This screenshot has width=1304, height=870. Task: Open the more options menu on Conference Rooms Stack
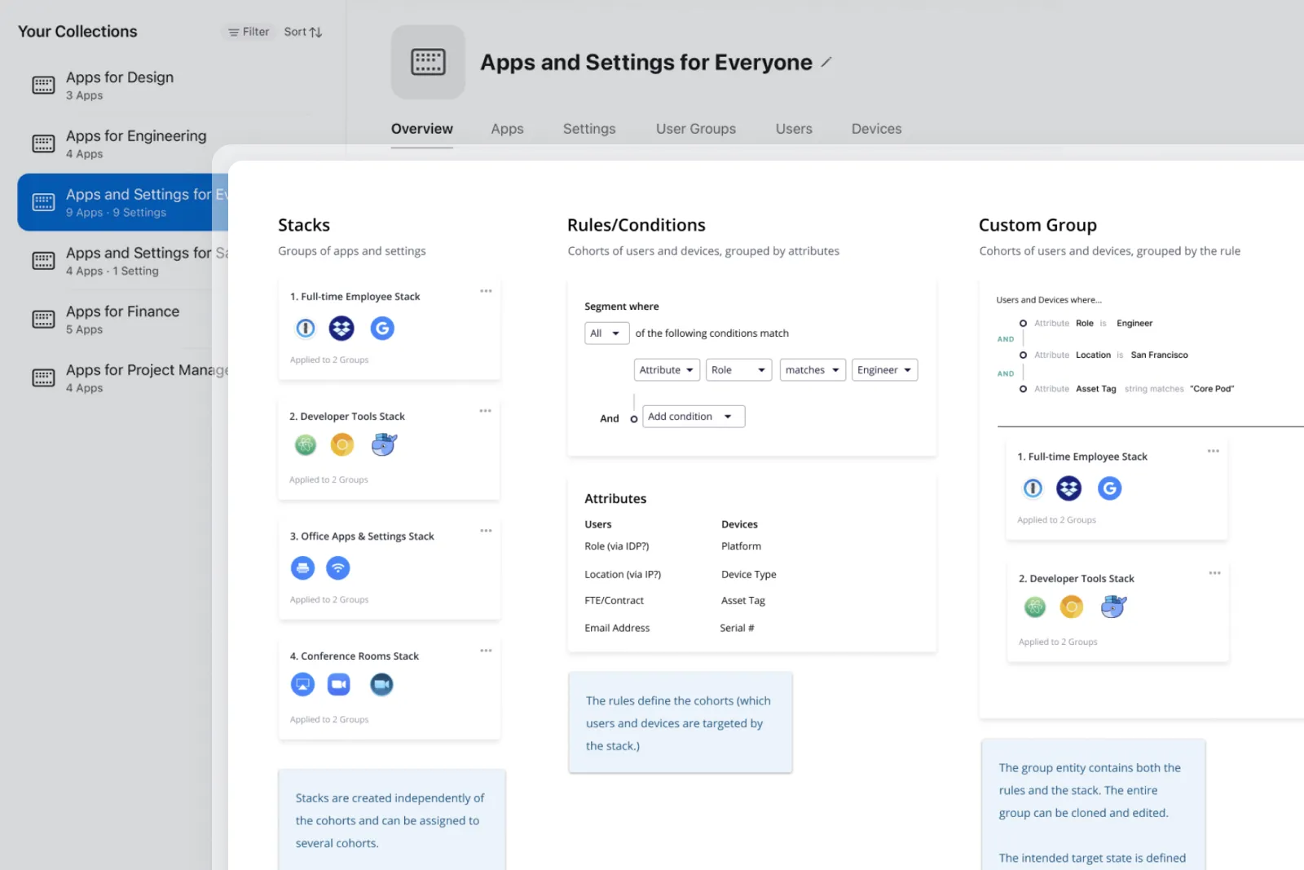486,651
